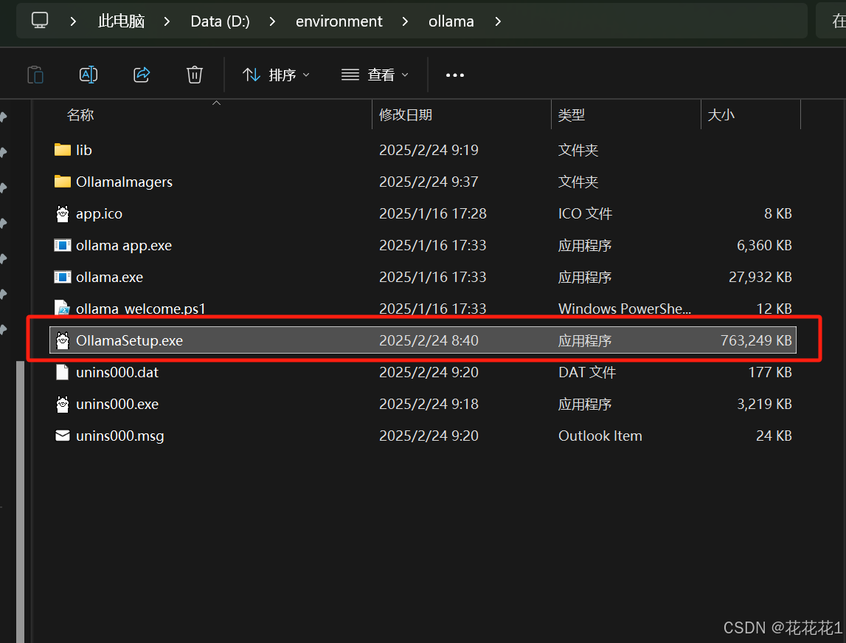Click the Windows PowerShe... type cell

[624, 309]
